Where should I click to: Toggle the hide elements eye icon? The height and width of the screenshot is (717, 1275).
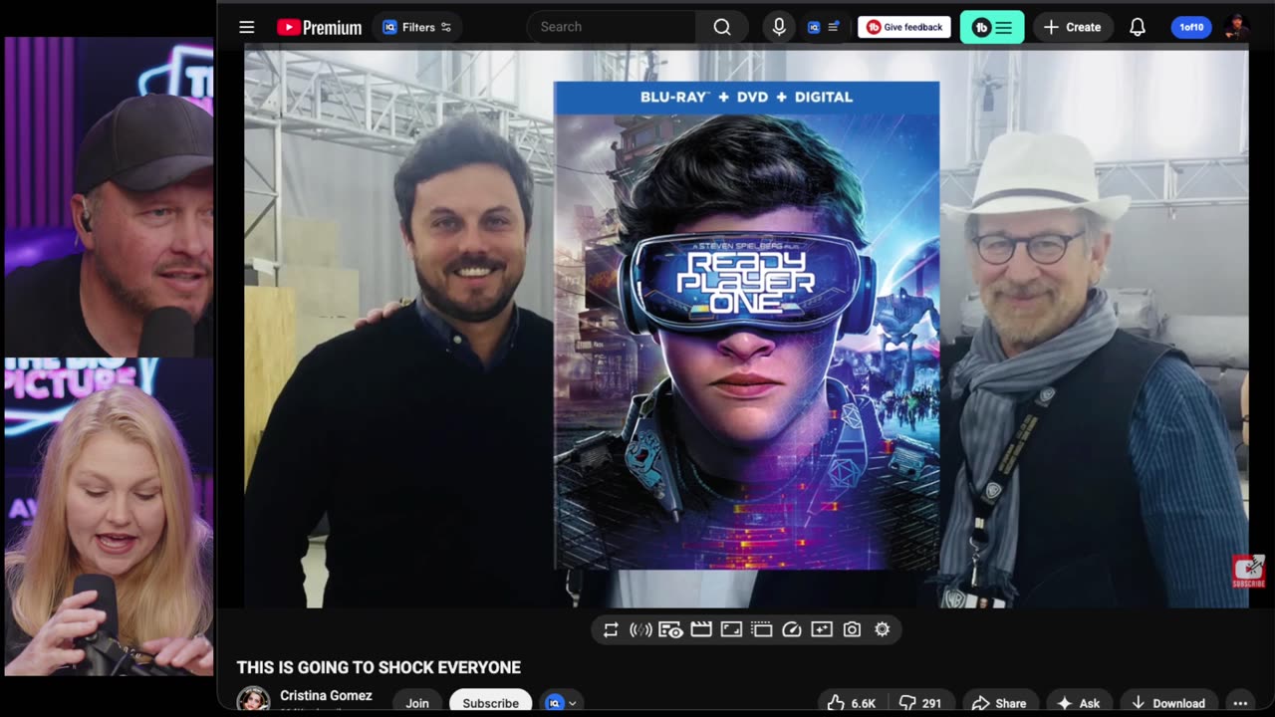670,629
